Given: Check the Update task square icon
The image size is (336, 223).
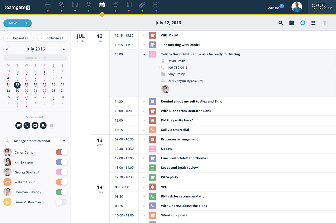Looking at the screenshot, I should pyautogui.click(x=153, y=149).
